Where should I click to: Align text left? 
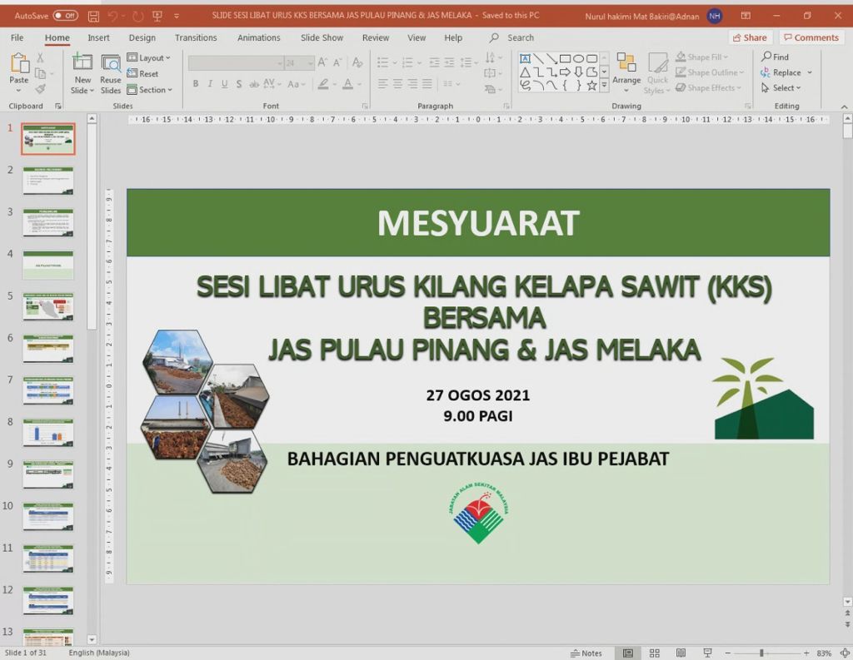pyautogui.click(x=383, y=84)
